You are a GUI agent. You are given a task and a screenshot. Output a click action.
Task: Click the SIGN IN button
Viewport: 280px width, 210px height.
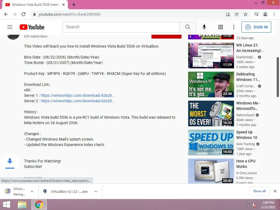point(256,27)
